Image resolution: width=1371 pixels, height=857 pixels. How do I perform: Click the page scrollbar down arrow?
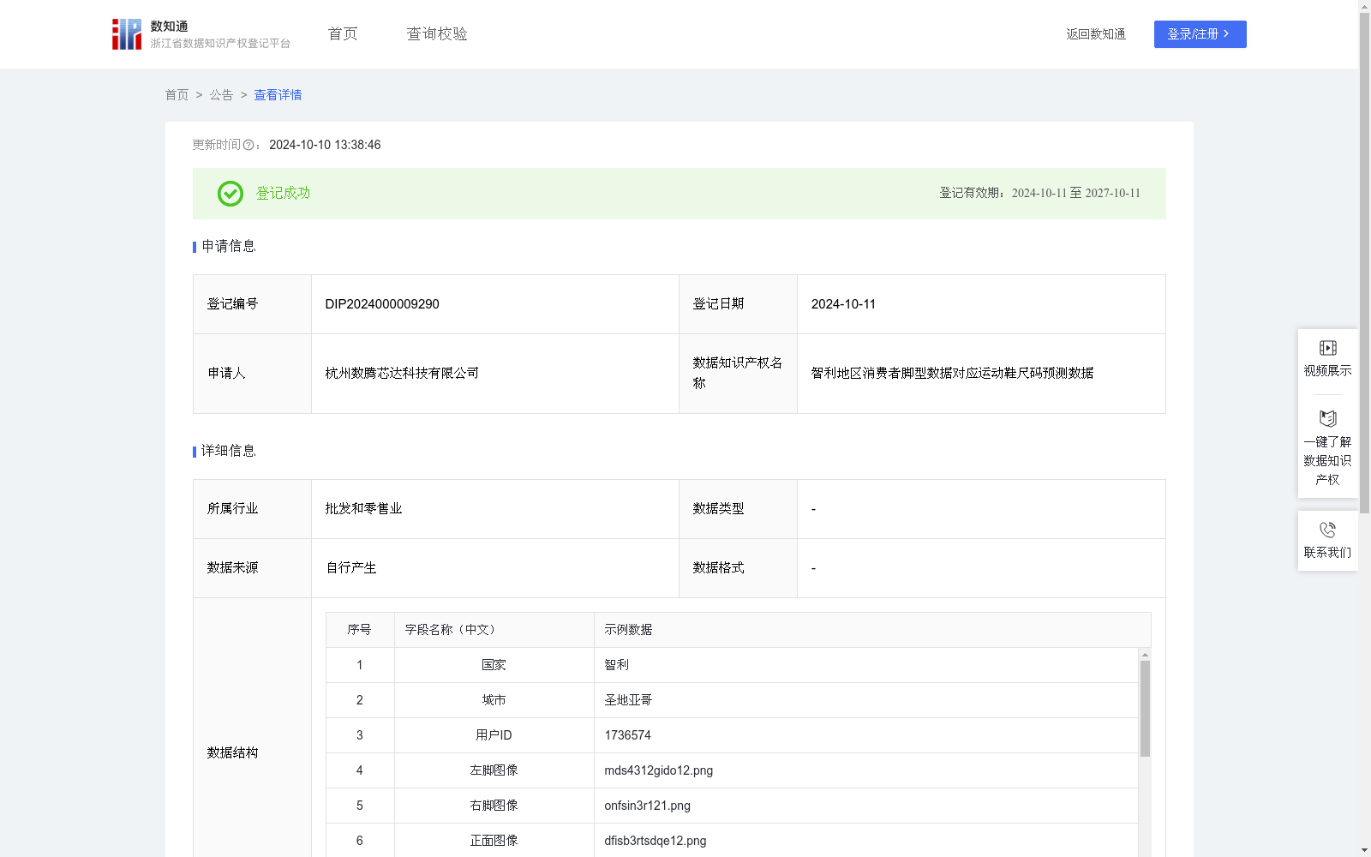coord(1364,850)
